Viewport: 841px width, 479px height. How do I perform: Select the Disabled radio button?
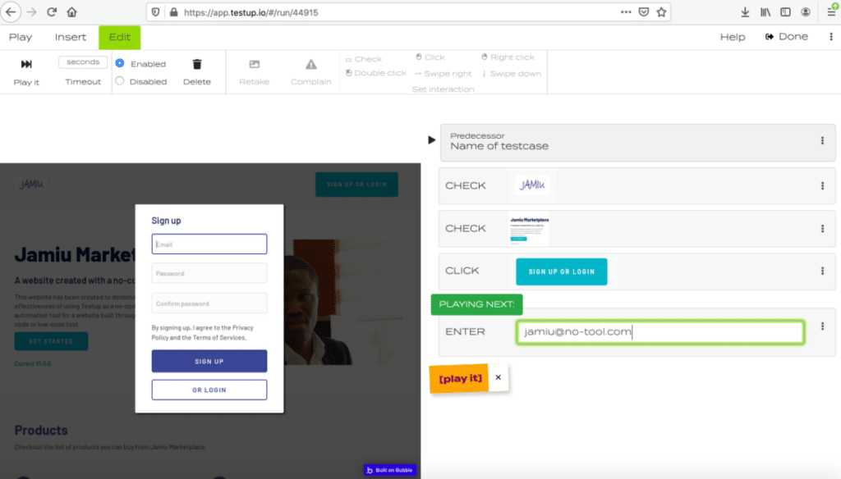(x=120, y=81)
